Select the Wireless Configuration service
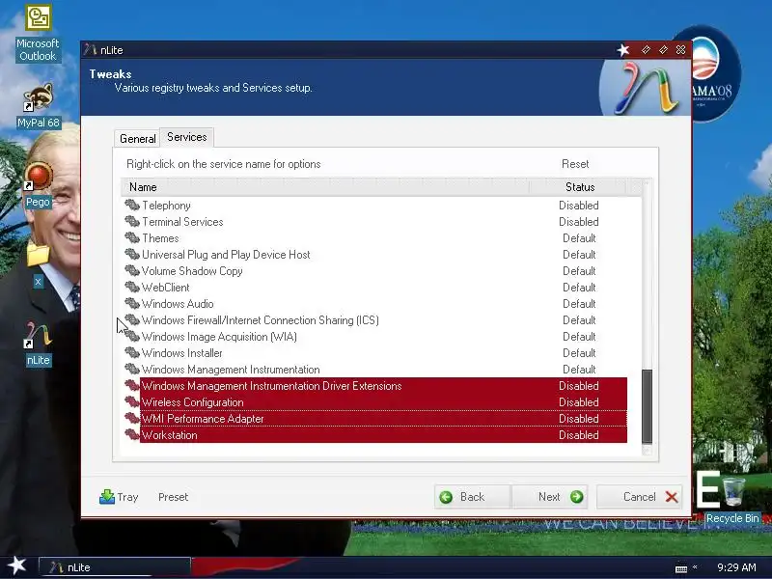The width and height of the screenshot is (772, 579). point(375,401)
